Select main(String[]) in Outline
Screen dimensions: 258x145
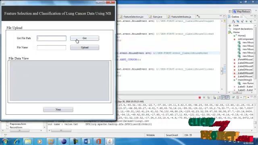245,80
